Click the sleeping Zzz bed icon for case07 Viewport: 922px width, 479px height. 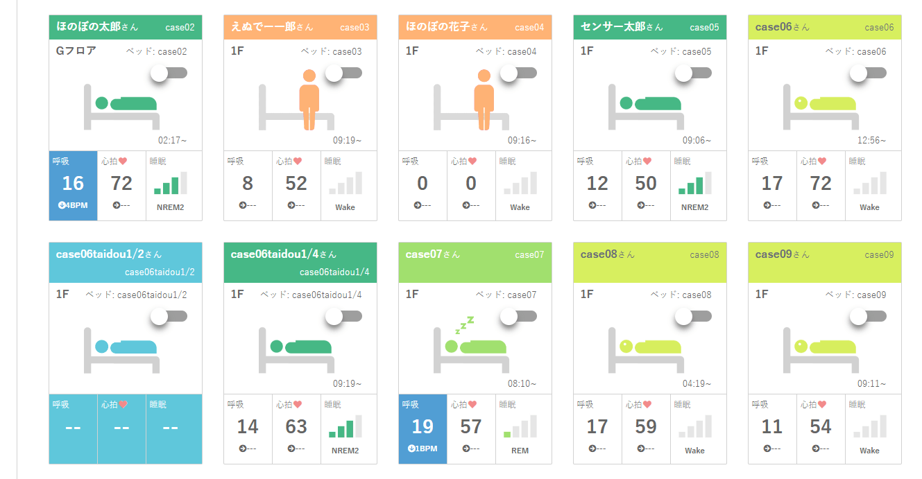(x=472, y=341)
